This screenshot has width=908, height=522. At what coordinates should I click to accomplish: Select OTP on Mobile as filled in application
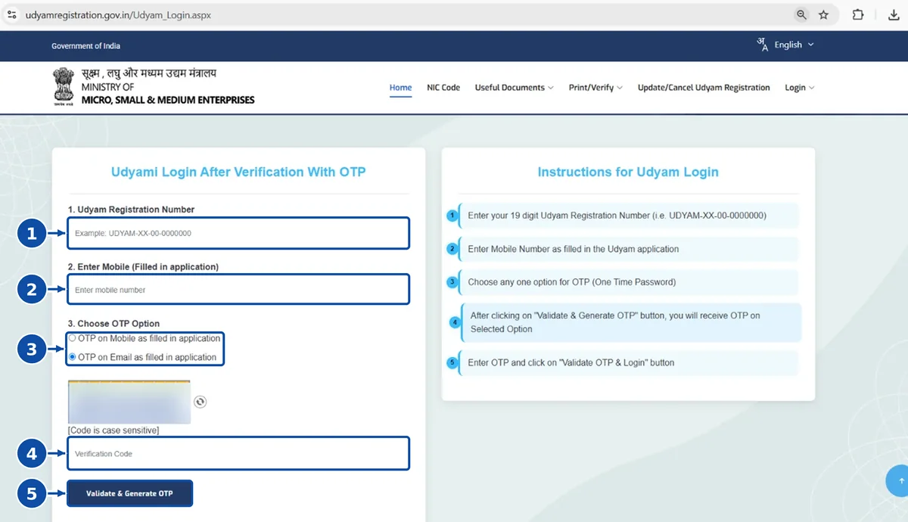pos(72,338)
